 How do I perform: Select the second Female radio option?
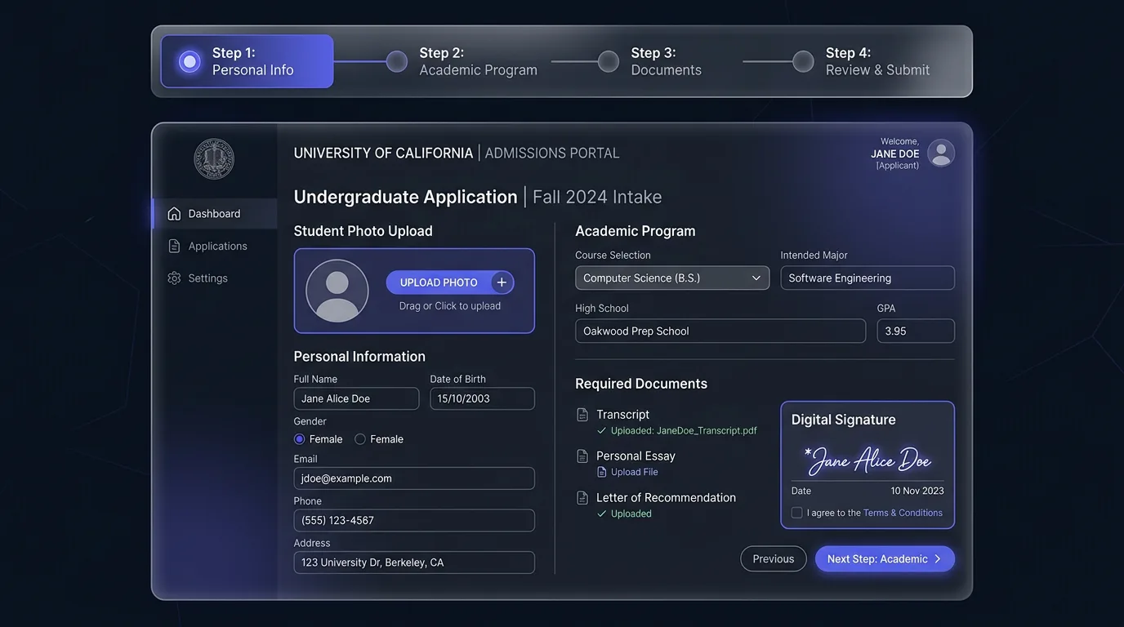(x=359, y=438)
